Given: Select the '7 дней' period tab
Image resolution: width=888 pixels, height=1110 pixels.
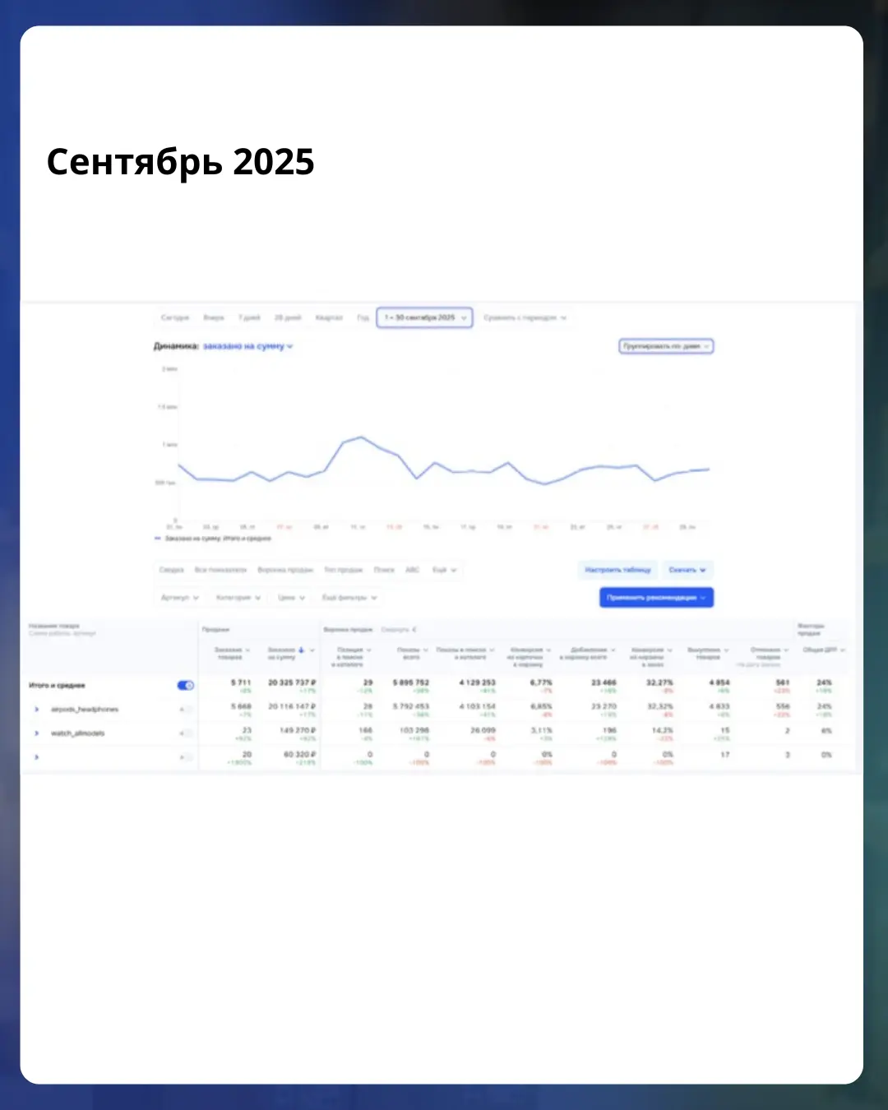Looking at the screenshot, I should click(x=249, y=317).
